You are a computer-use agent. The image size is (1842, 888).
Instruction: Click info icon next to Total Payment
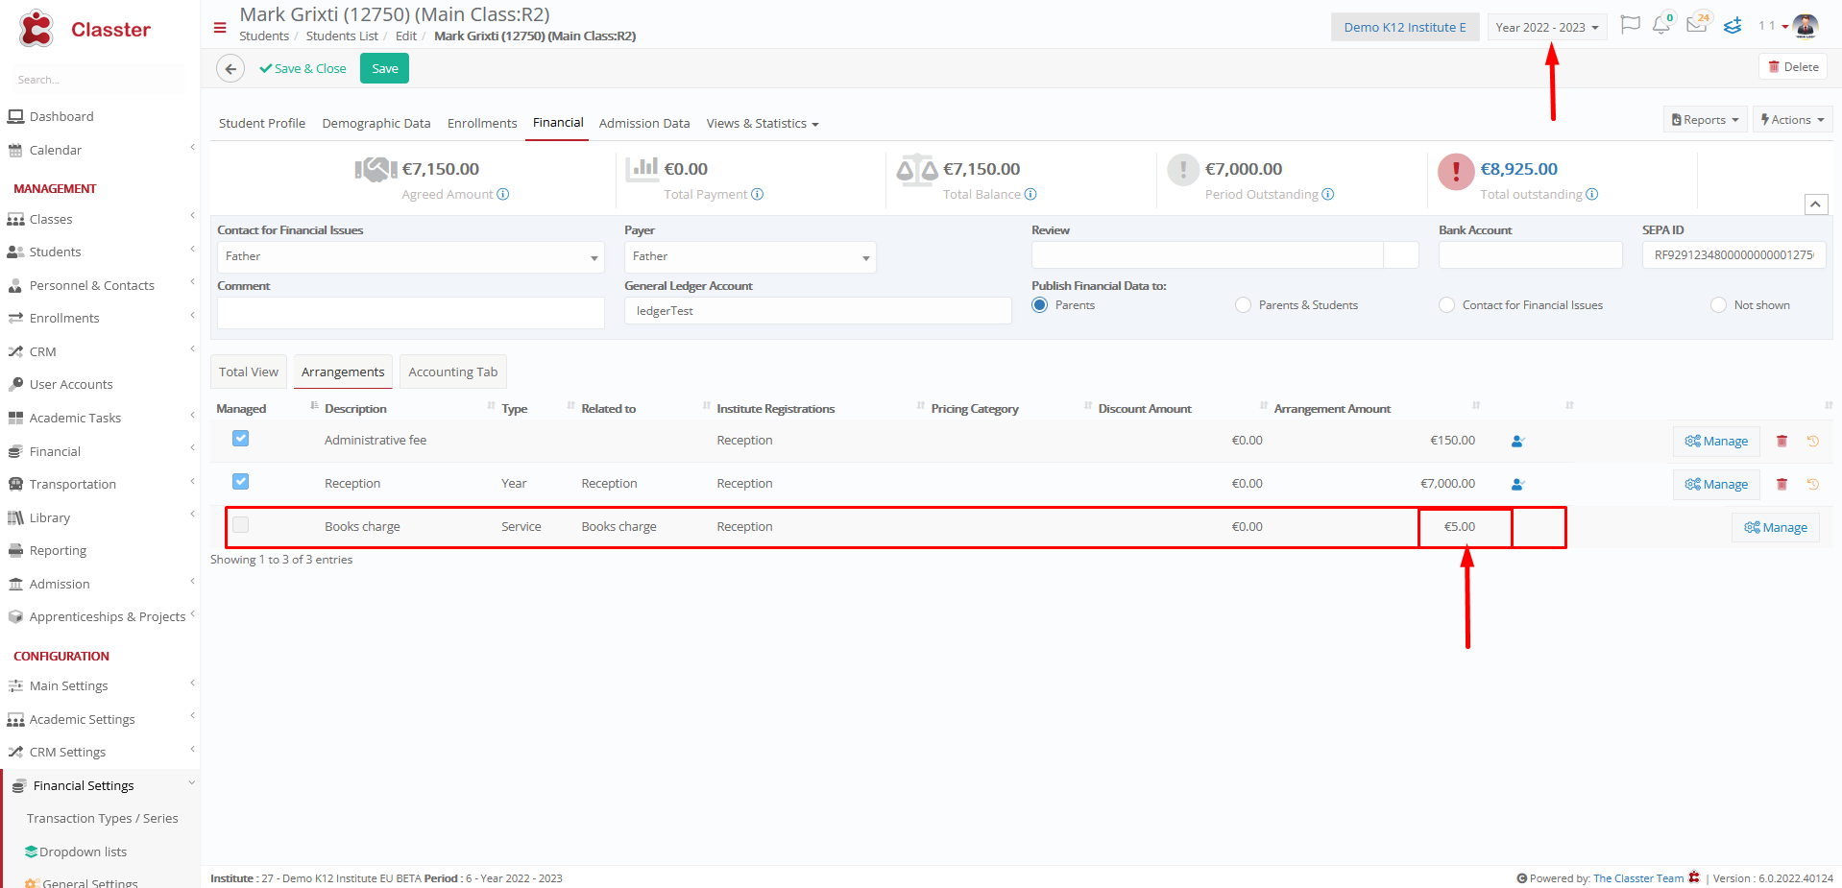pyautogui.click(x=758, y=194)
